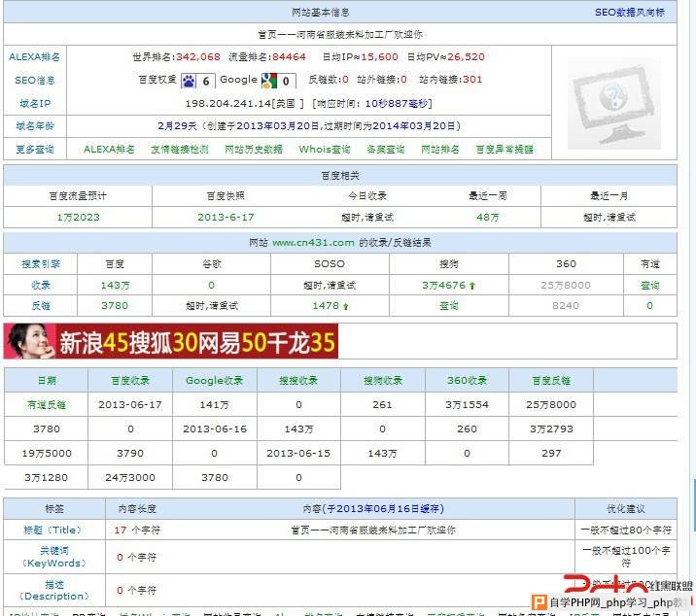
Task: Click the 360 backlink count 8240
Action: (x=566, y=306)
